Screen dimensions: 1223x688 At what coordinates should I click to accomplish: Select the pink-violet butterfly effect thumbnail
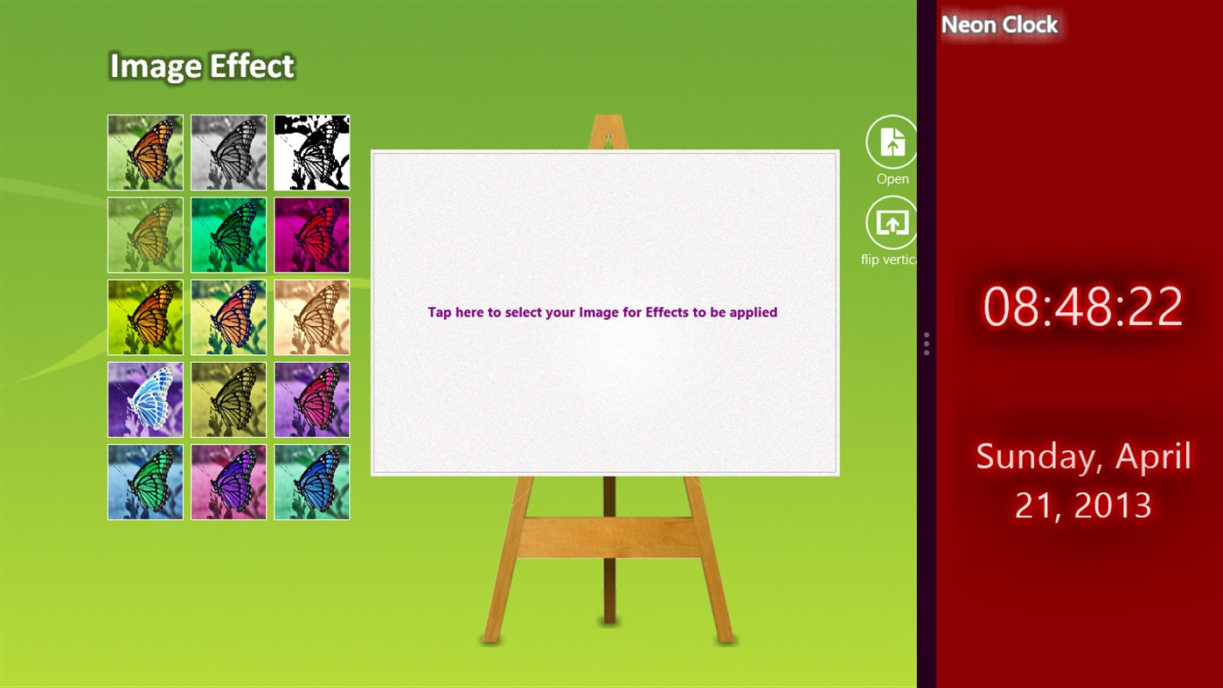point(311,400)
